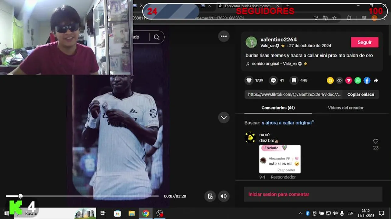The image size is (391, 219).
Task: Open Bluetooth tray icon
Action: point(308,213)
